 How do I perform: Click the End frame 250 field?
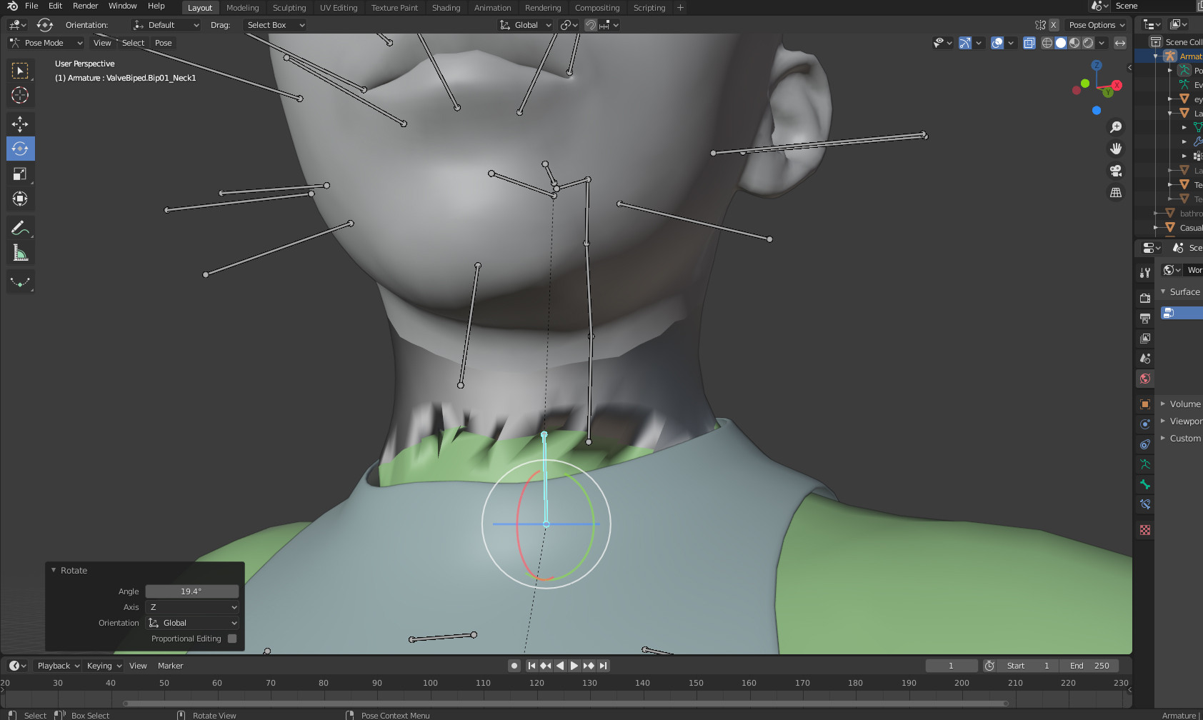1090,666
